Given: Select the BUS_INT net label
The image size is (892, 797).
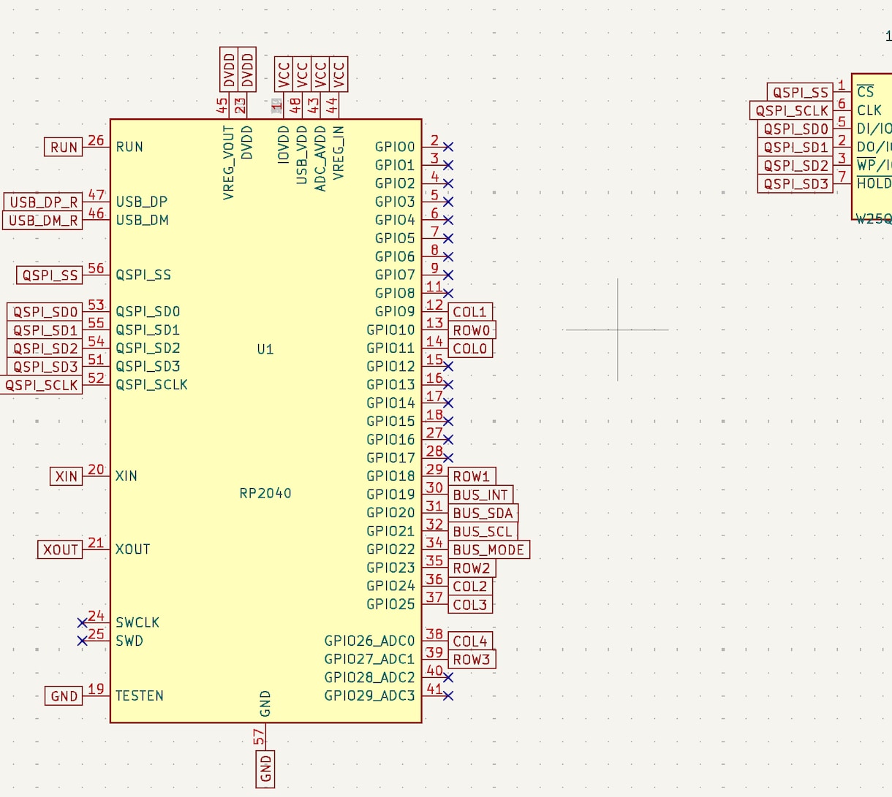Looking at the screenshot, I should [x=480, y=495].
